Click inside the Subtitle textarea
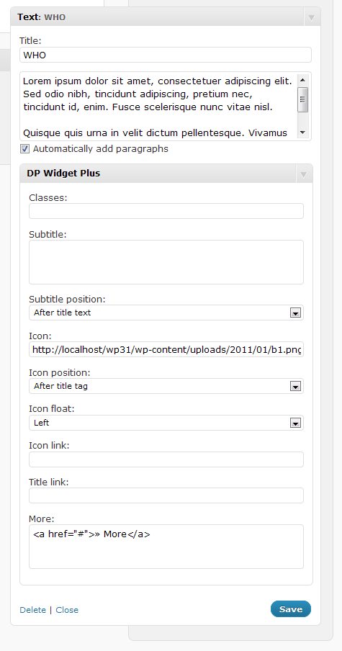 click(166, 262)
